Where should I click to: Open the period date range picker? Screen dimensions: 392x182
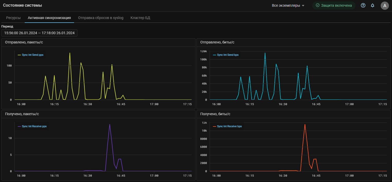[39, 33]
